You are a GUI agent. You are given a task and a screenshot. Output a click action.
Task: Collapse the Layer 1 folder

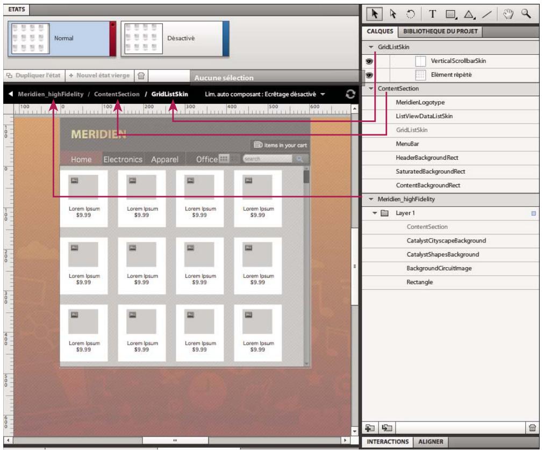coord(375,213)
